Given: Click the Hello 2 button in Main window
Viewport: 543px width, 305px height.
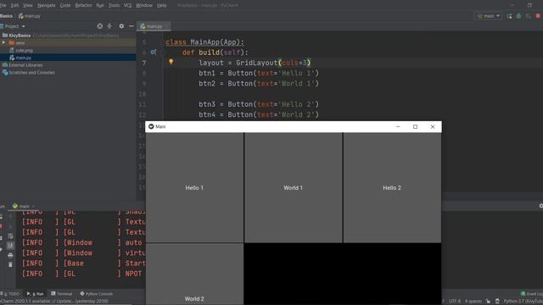Looking at the screenshot, I should coord(392,187).
